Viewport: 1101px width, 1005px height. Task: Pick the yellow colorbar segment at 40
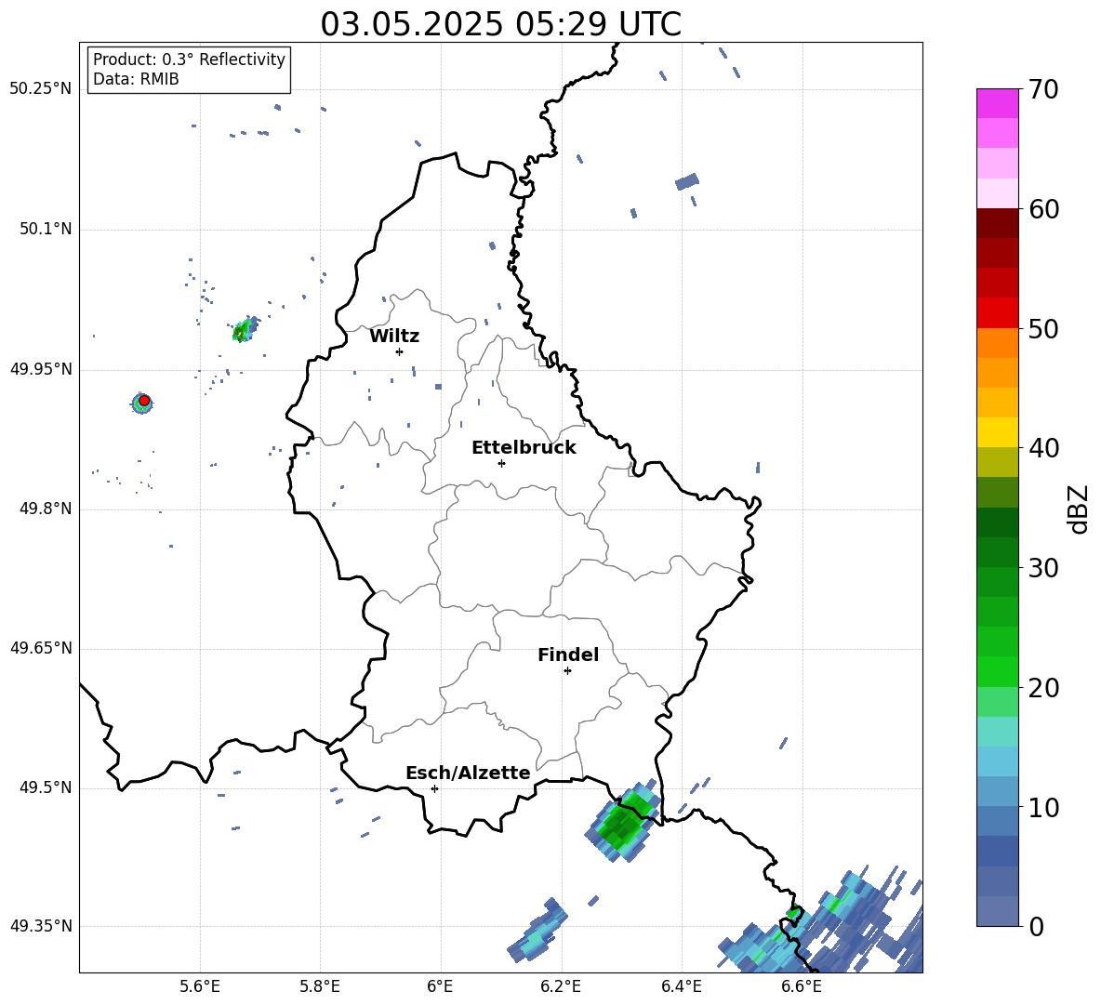997,432
